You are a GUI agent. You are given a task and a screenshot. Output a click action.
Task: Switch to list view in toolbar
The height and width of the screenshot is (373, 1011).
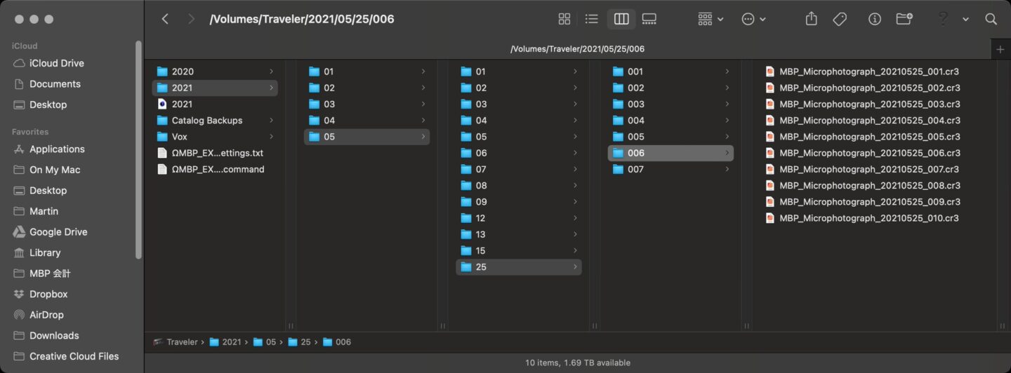[x=592, y=19]
